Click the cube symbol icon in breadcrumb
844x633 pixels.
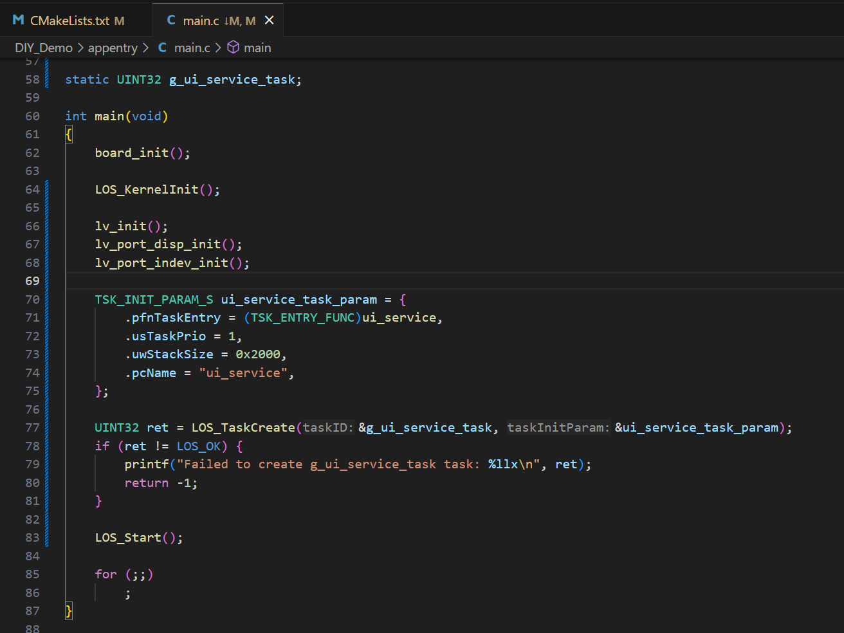click(234, 48)
